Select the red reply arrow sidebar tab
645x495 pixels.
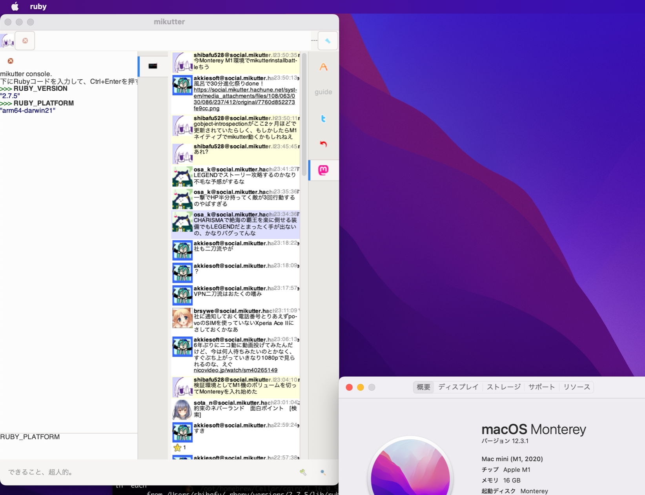(323, 144)
